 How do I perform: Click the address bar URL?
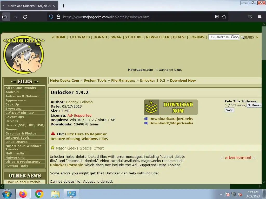tap(107, 17)
